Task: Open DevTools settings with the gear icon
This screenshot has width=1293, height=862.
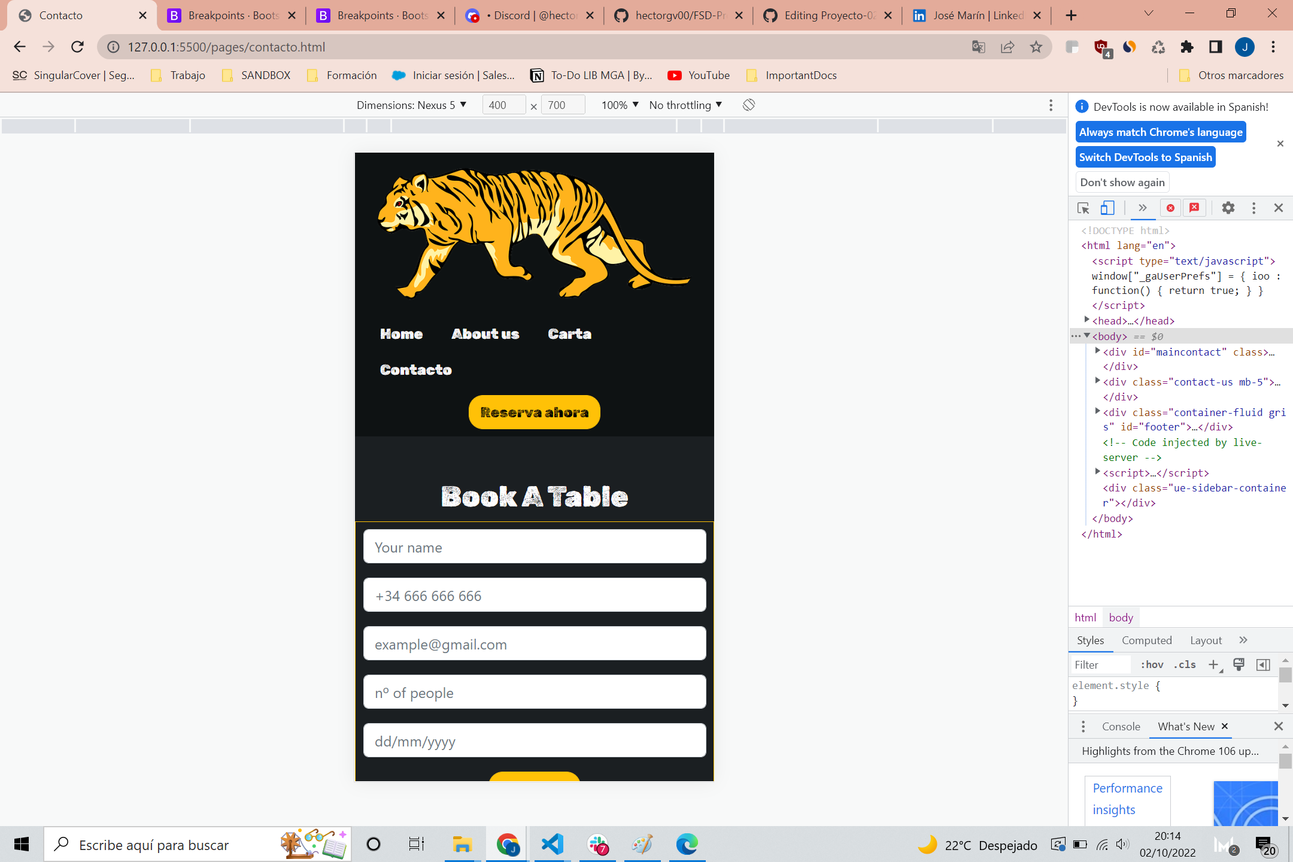Action: (x=1228, y=208)
